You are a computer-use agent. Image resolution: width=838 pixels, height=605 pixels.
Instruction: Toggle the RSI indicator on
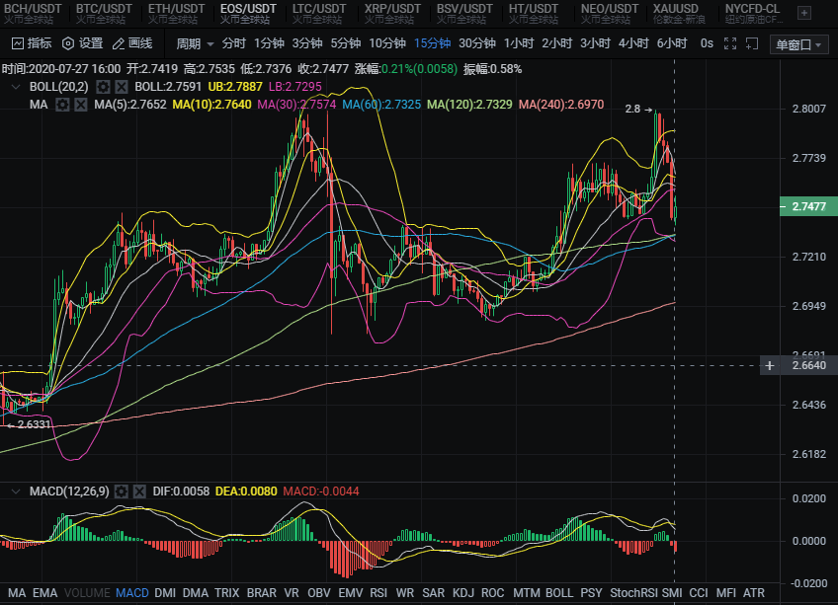click(378, 593)
